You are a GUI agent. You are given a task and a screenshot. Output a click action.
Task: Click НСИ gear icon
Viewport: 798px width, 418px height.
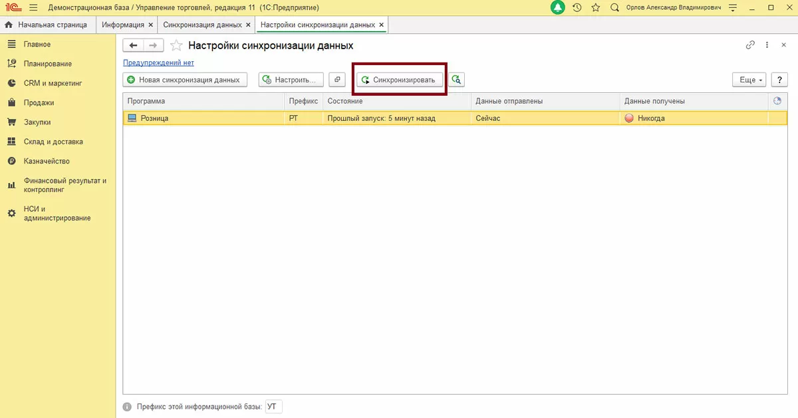point(11,213)
